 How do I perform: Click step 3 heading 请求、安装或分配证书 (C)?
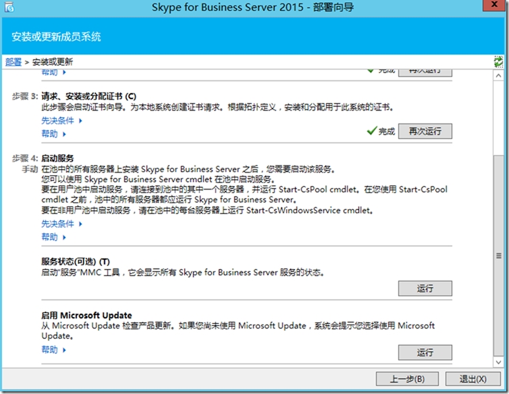tap(88, 96)
